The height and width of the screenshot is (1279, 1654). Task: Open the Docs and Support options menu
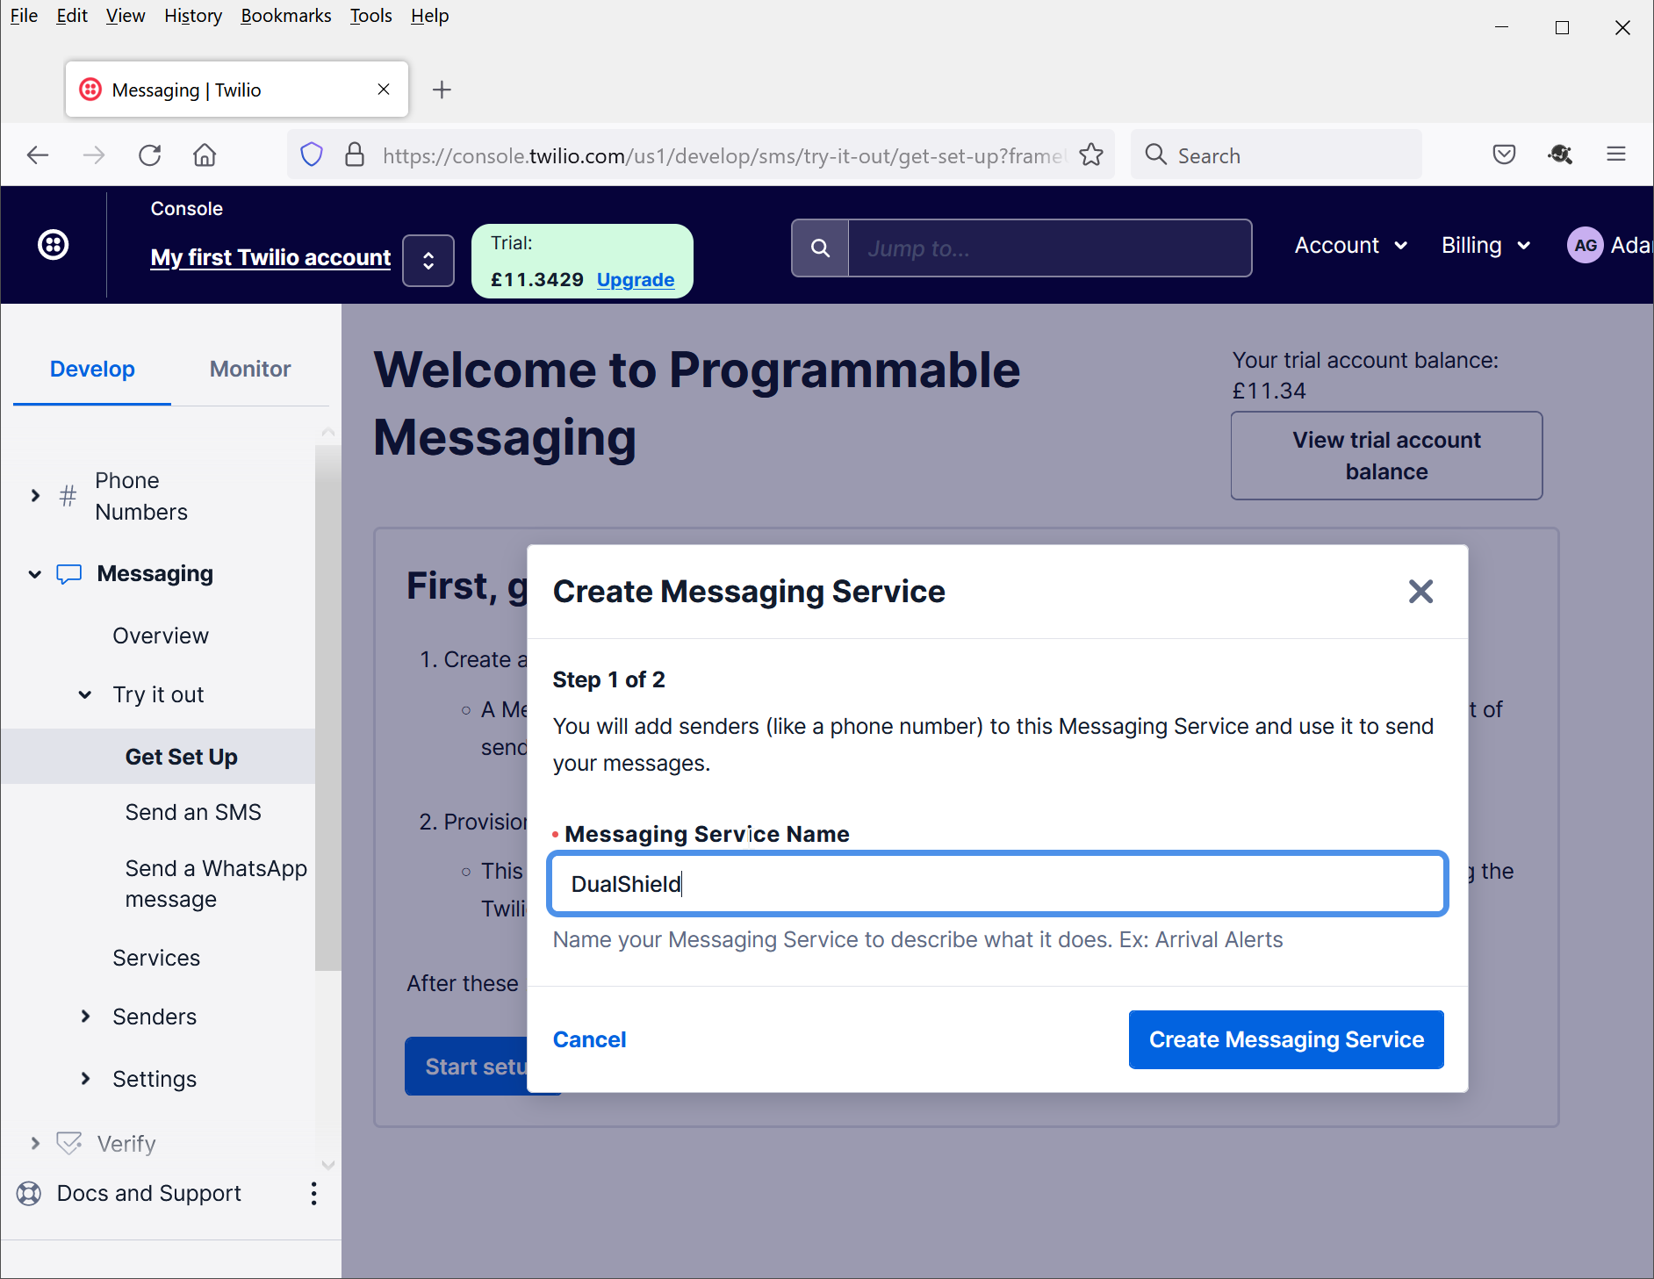[x=313, y=1193]
